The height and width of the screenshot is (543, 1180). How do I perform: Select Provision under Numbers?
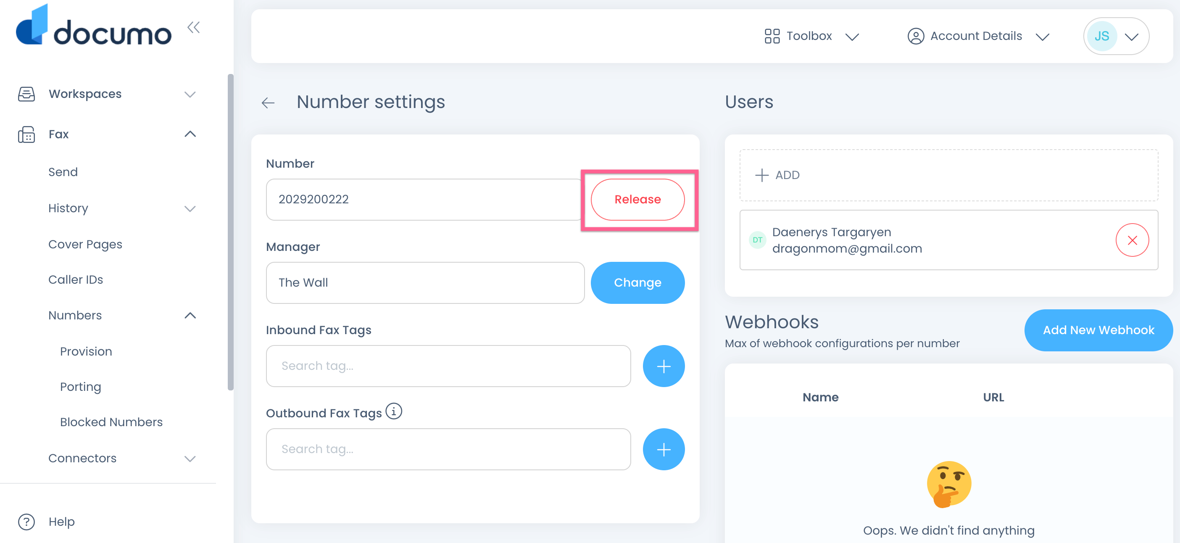pyautogui.click(x=86, y=351)
